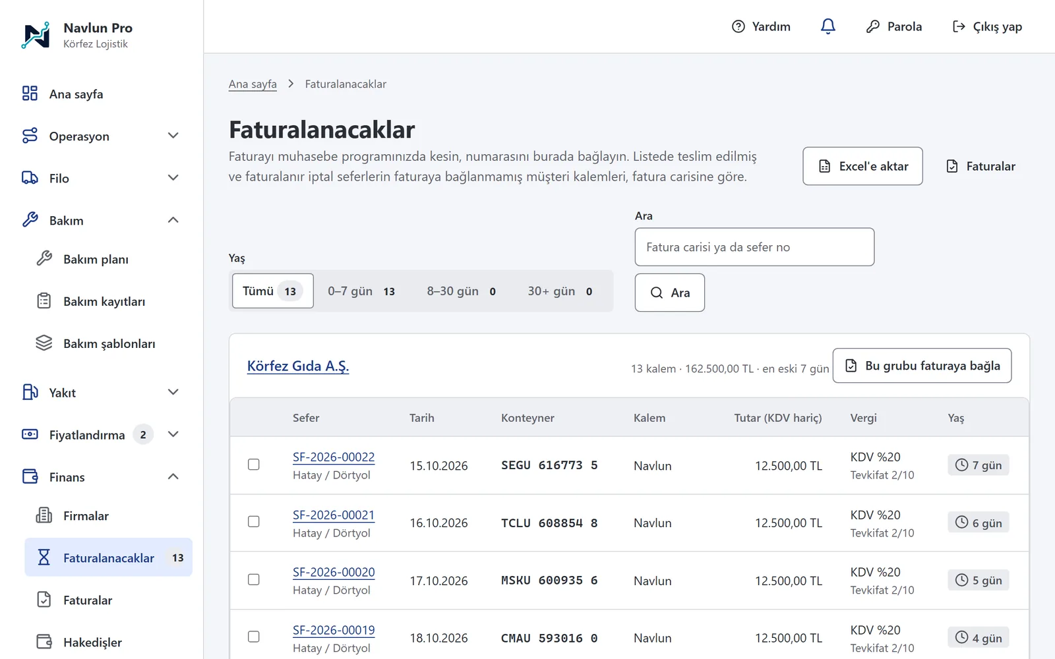Click the Faturalanacaklar hourglass icon
This screenshot has height=659, width=1055.
(44, 558)
